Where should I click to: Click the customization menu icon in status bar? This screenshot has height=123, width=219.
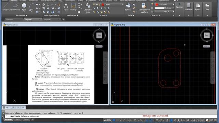(x=216, y=120)
